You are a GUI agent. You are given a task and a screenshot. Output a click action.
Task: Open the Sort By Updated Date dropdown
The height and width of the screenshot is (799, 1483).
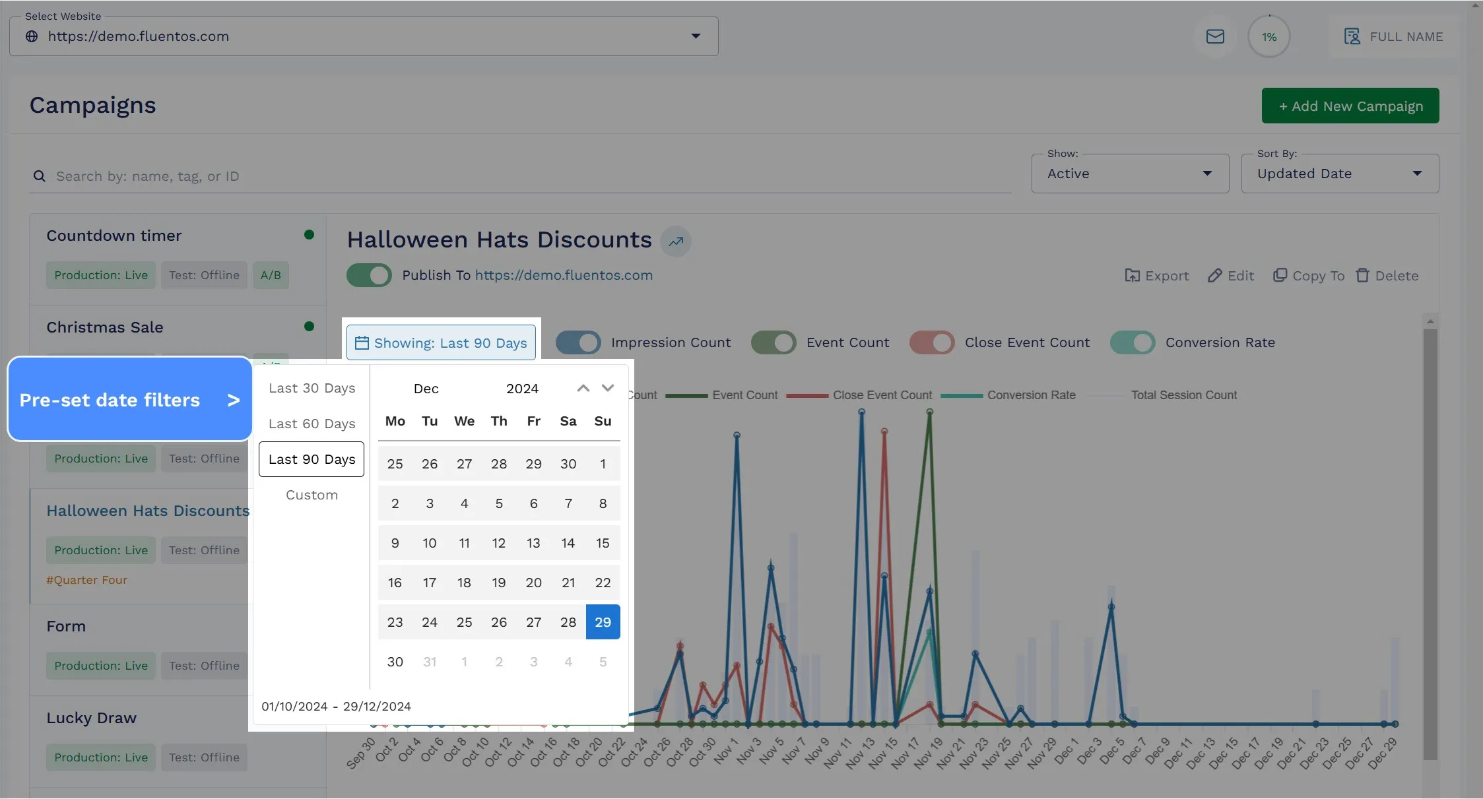pyautogui.click(x=1340, y=174)
